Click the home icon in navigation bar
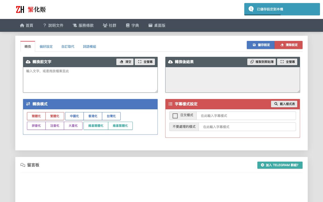 22,25
